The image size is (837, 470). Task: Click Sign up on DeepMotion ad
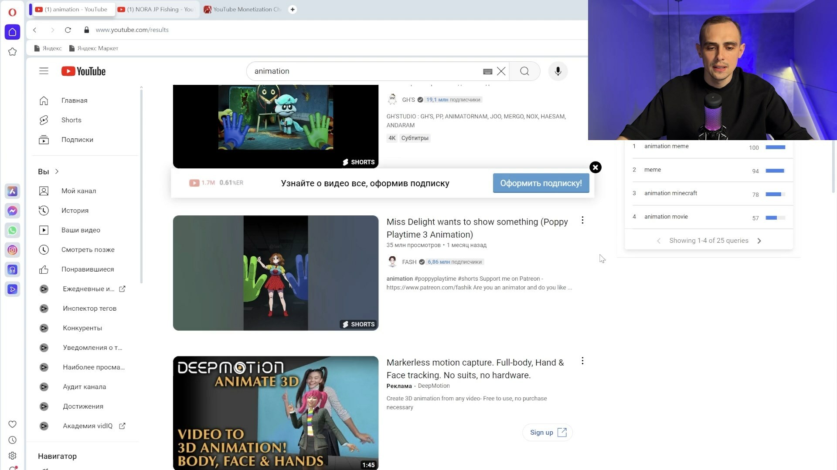[548, 433]
